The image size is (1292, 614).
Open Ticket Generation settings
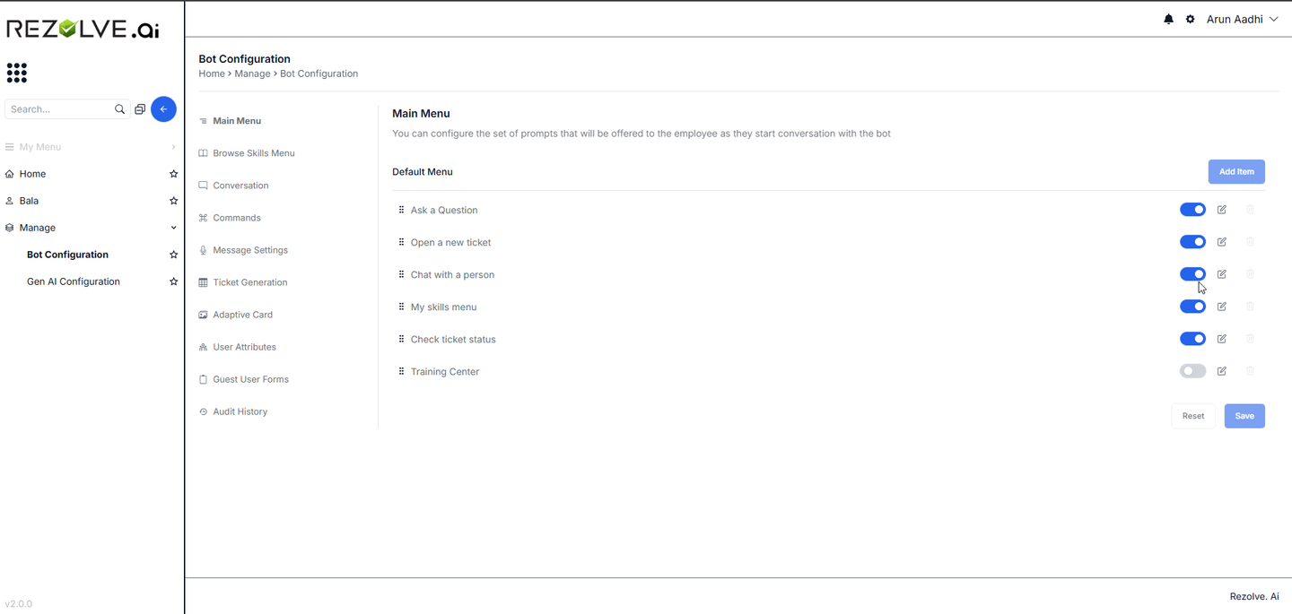click(243, 282)
